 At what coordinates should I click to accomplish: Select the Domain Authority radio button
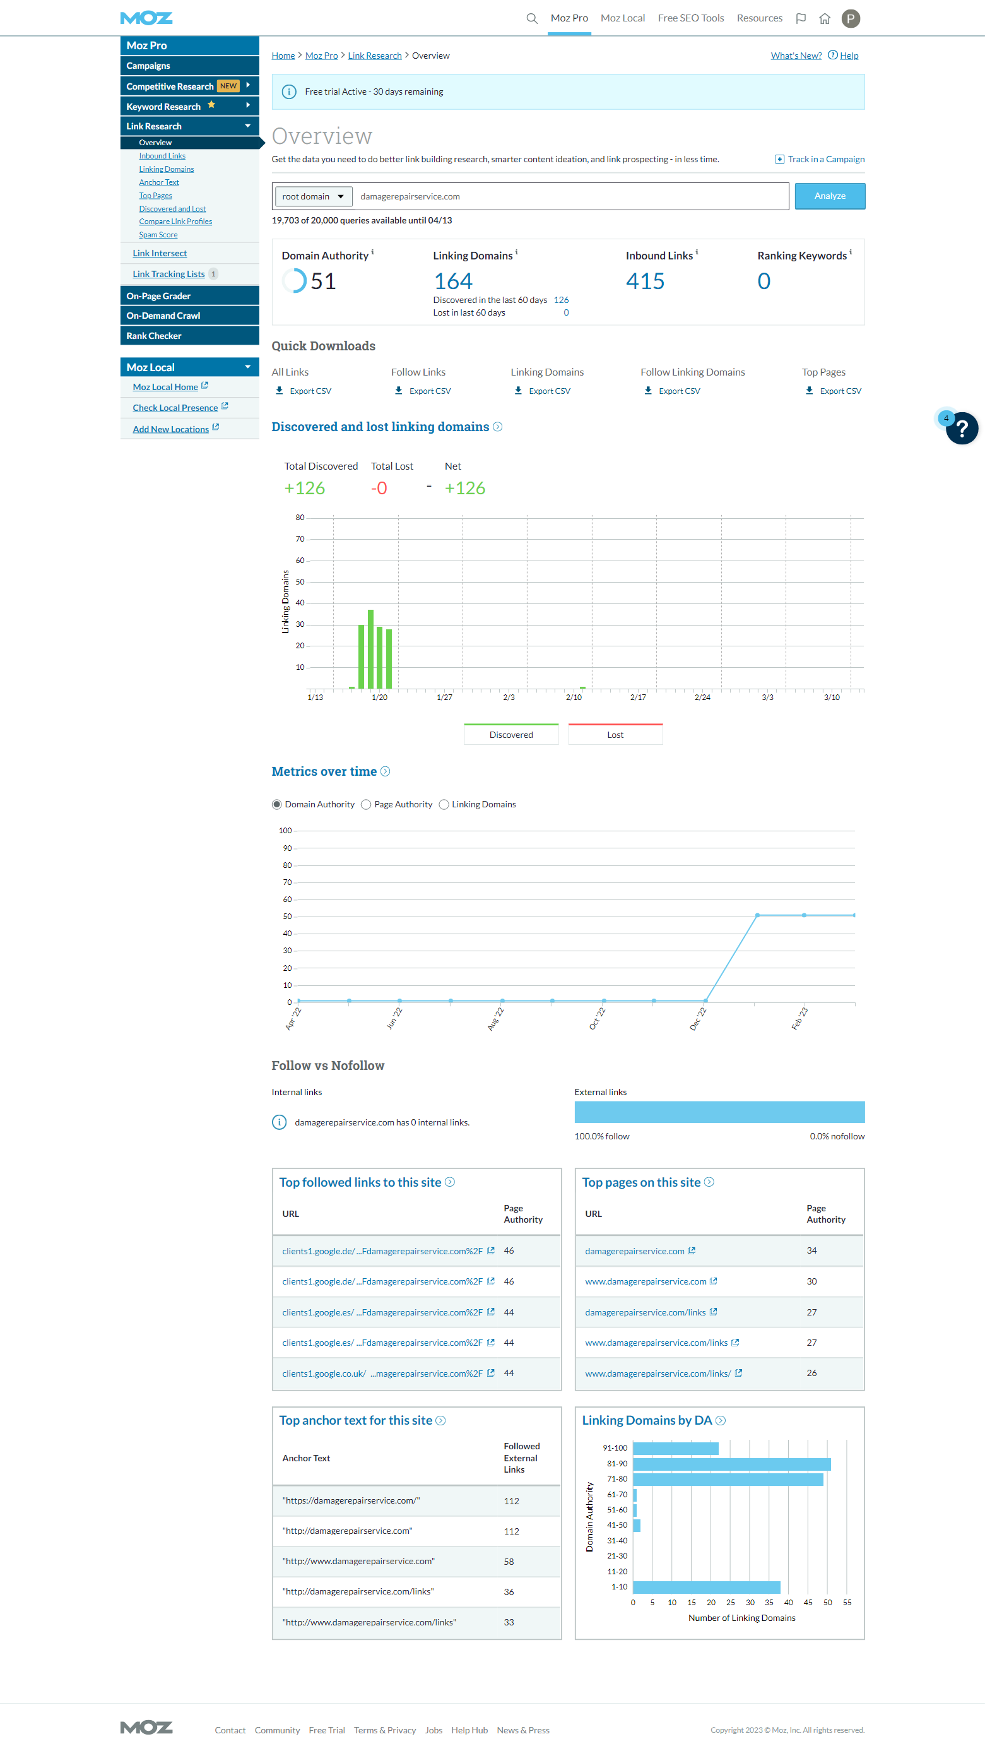click(276, 804)
